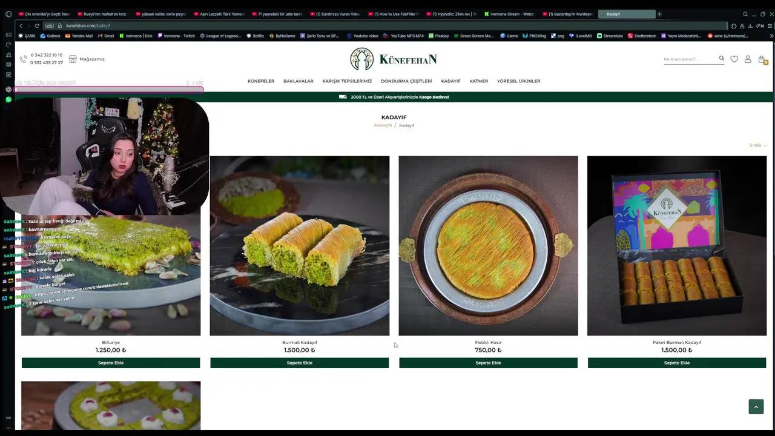
Task: Switch to iremxena Stream - Watch tab
Action: point(509,14)
